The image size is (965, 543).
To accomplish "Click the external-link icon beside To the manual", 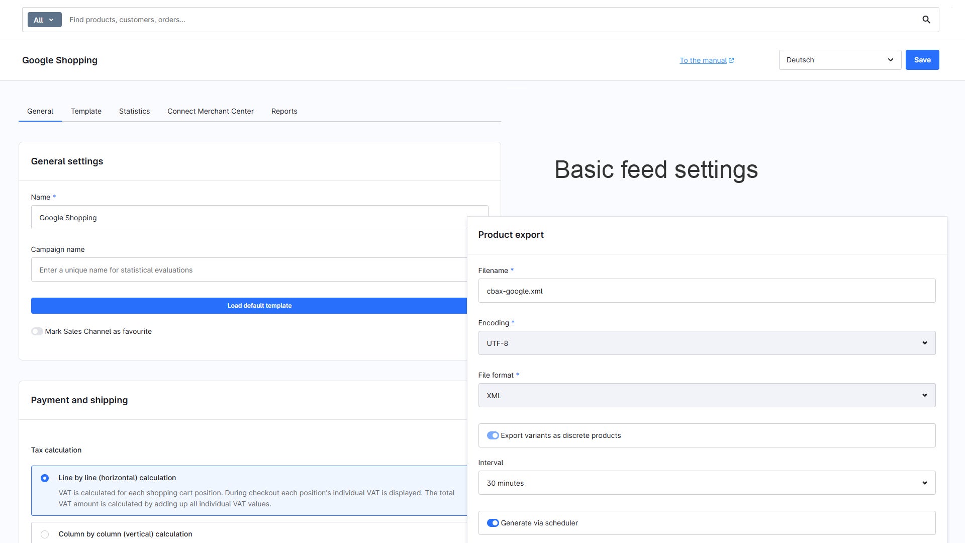I will pyautogui.click(x=731, y=60).
